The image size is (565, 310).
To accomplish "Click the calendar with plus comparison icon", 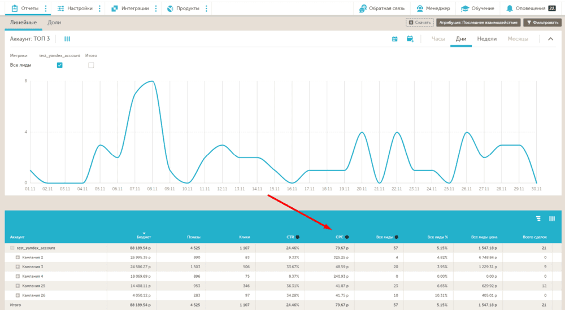I will coord(410,39).
